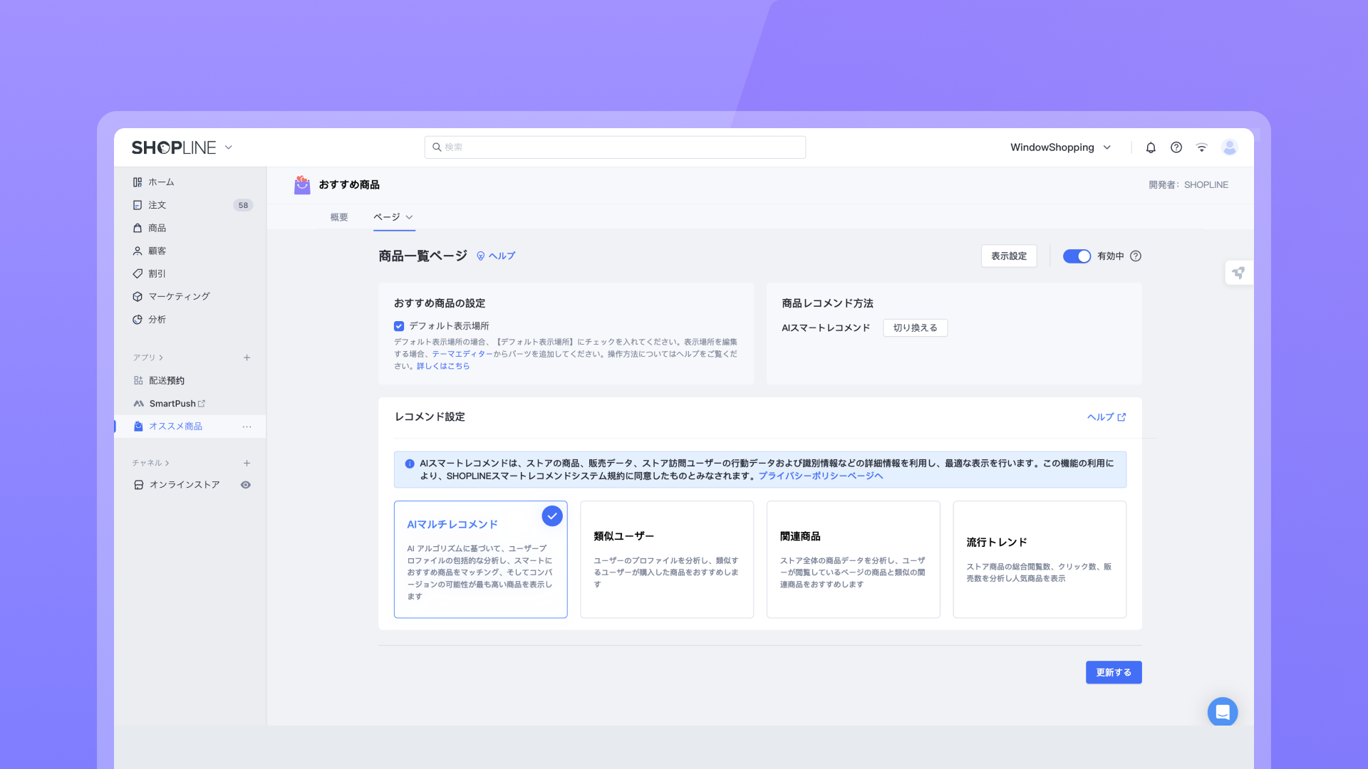The image size is (1368, 769).
Task: Toggle the 有効中 switch off
Action: click(1077, 256)
